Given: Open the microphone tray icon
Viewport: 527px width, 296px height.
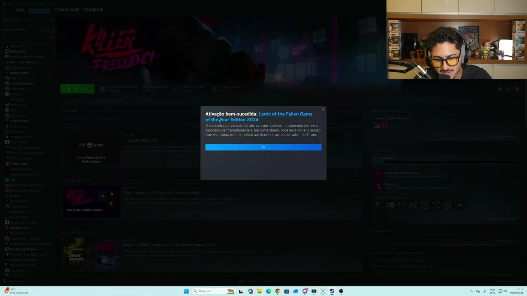Looking at the screenshot, I should point(485,291).
